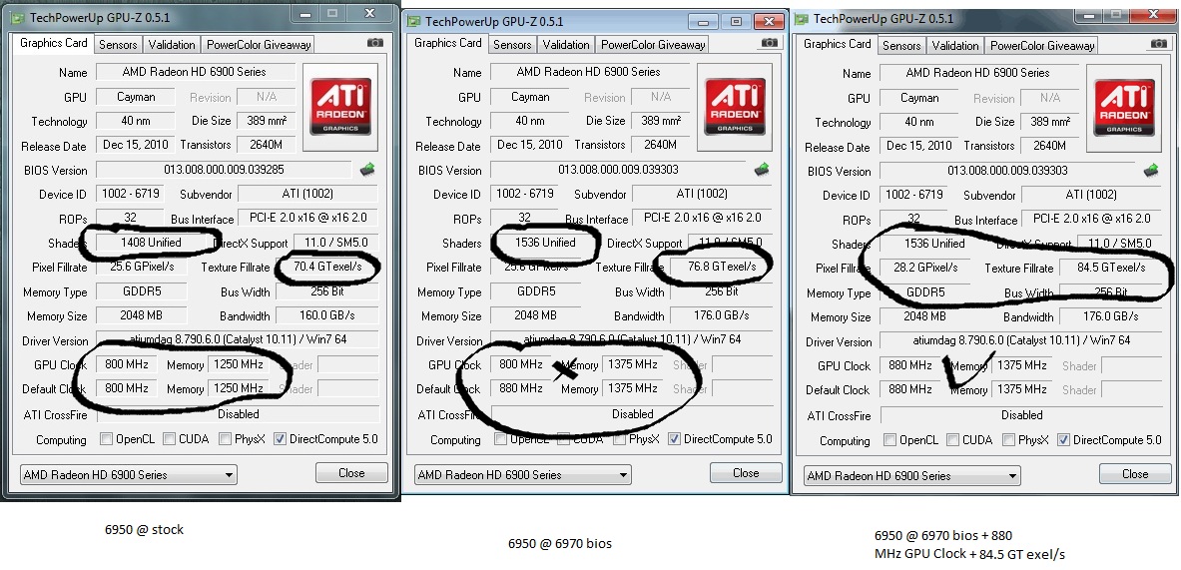Toggle CUDA checkbox in middle window
The height and width of the screenshot is (570, 1181).
pyautogui.click(x=563, y=438)
